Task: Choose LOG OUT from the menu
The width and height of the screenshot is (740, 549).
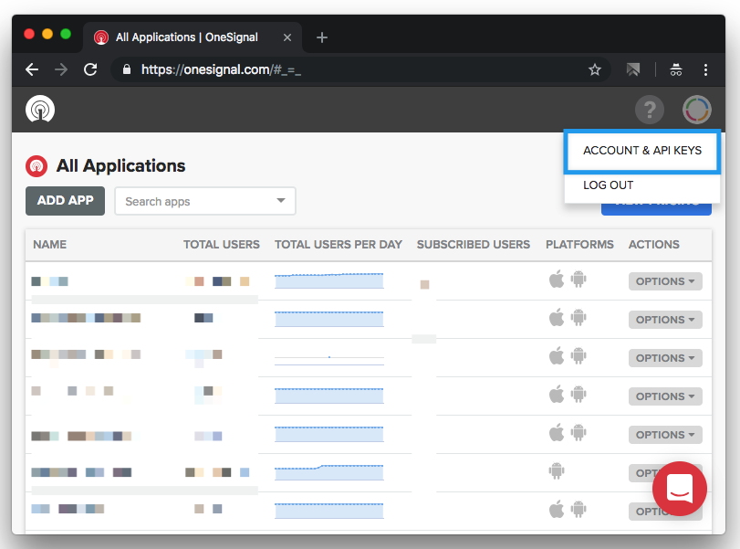Action: click(608, 185)
